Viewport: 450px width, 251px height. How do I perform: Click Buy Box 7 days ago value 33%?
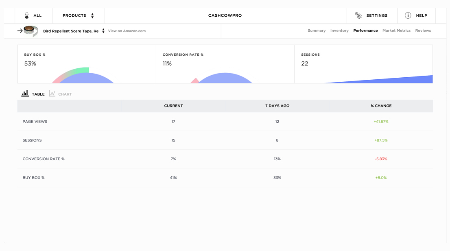(277, 177)
